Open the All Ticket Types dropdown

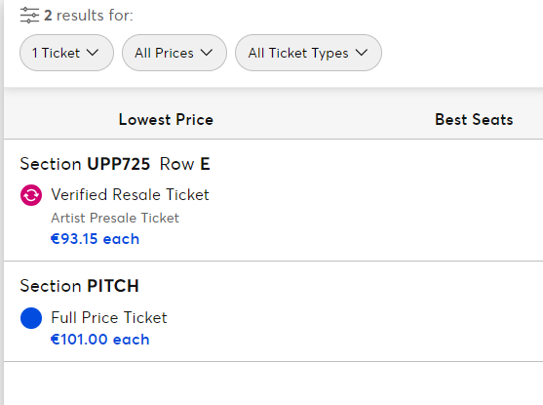(x=308, y=53)
